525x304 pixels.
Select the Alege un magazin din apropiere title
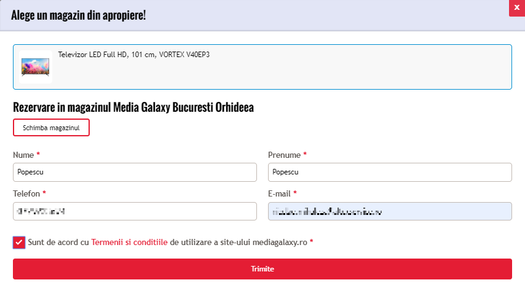coord(78,15)
